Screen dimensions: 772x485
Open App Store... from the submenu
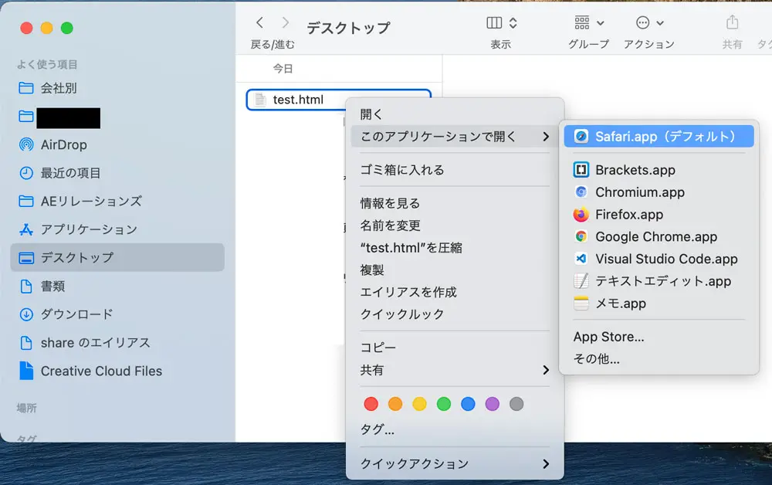tap(609, 337)
